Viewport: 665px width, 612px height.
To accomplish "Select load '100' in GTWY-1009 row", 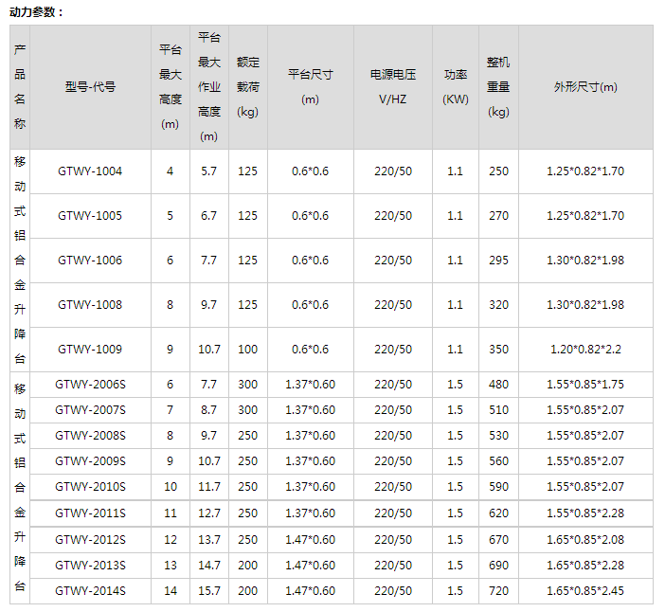I will pos(247,350).
